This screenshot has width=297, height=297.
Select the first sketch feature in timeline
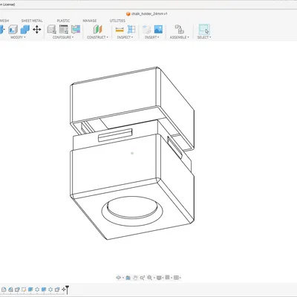click(x=4, y=290)
